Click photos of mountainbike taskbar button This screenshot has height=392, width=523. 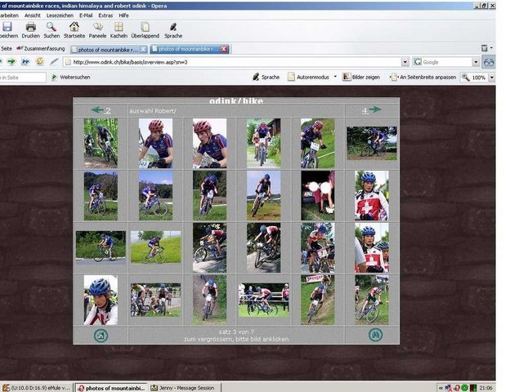coord(111,388)
